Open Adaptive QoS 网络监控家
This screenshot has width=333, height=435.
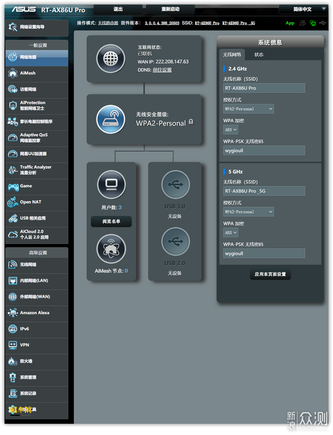point(36,138)
